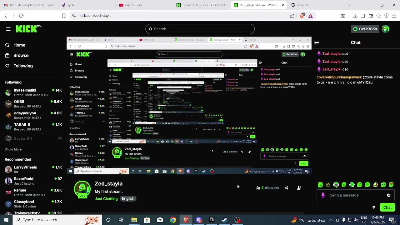This screenshot has width=400, height=225.
Task: Open the emoji picker in message box
Action: (389, 195)
